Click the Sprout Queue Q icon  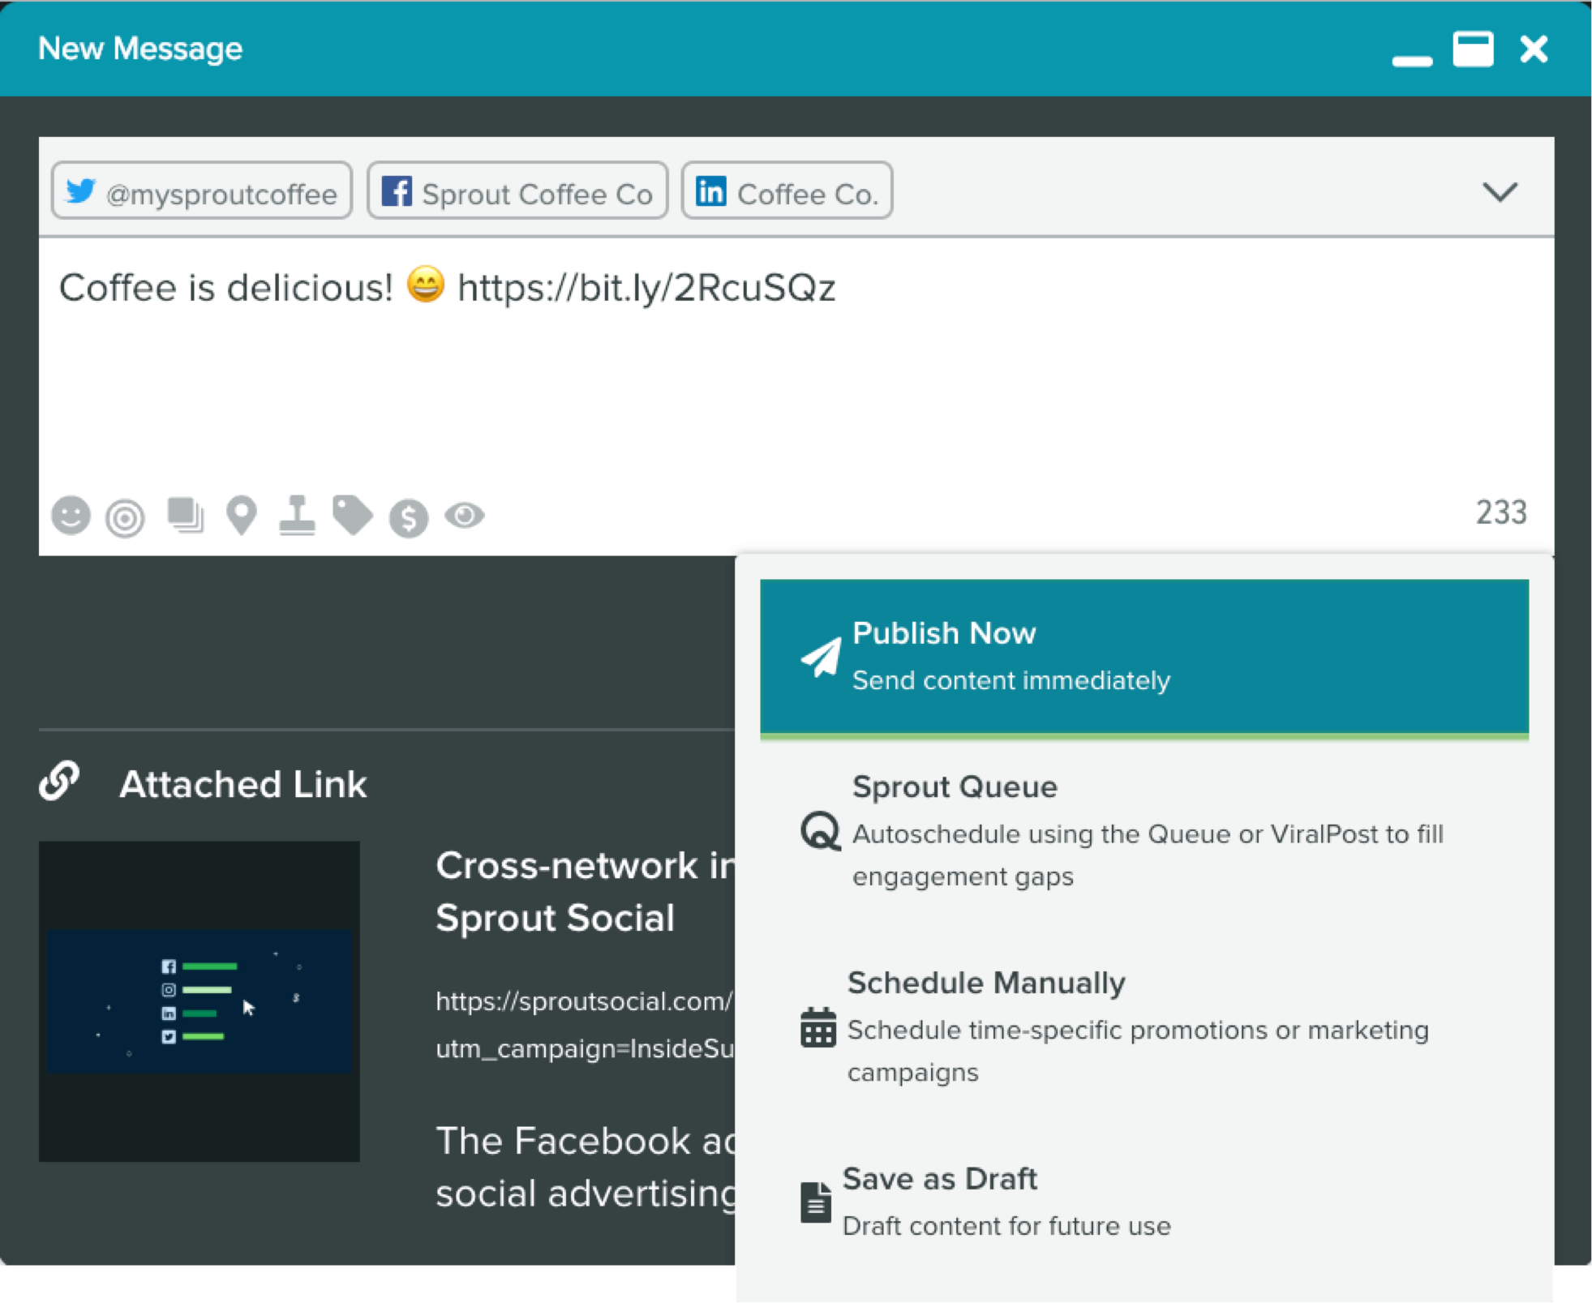[821, 831]
